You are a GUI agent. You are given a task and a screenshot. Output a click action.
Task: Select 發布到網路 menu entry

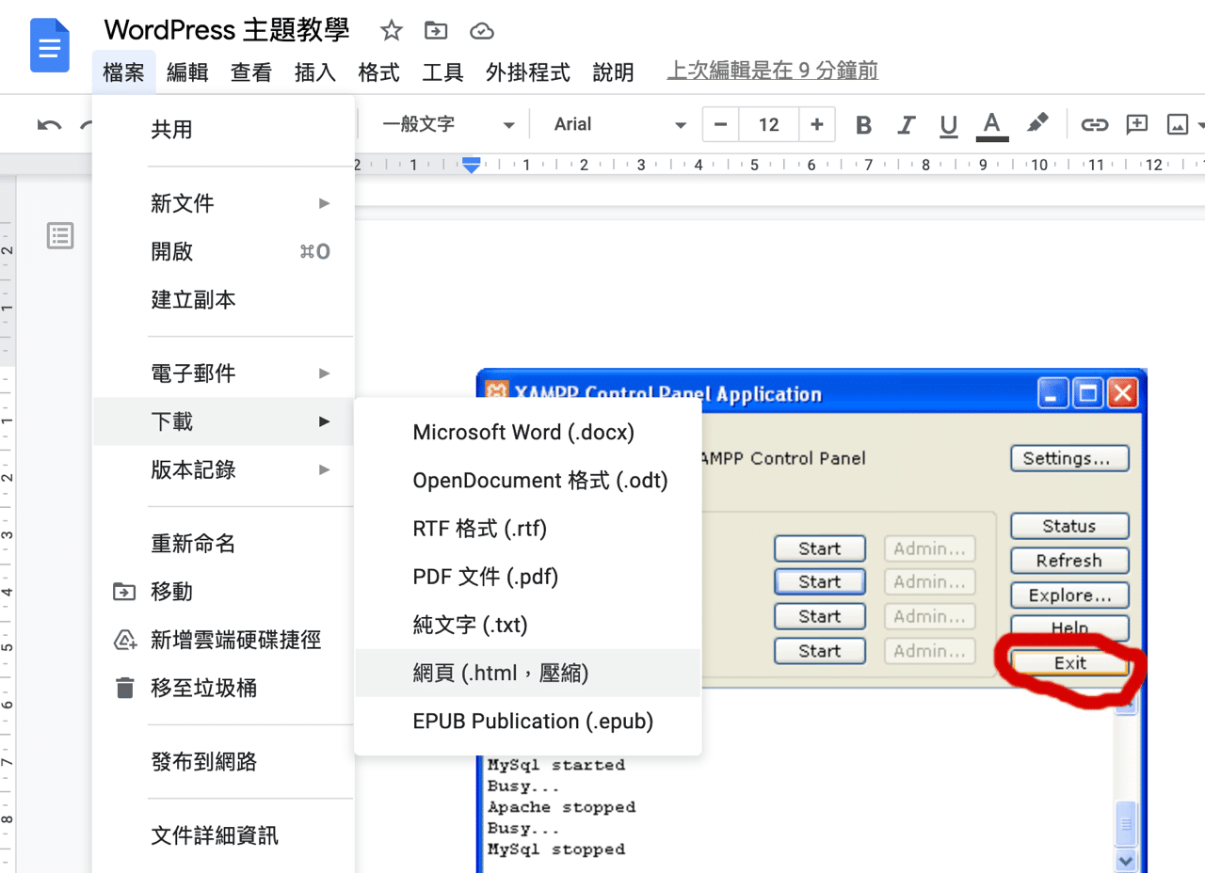click(223, 762)
